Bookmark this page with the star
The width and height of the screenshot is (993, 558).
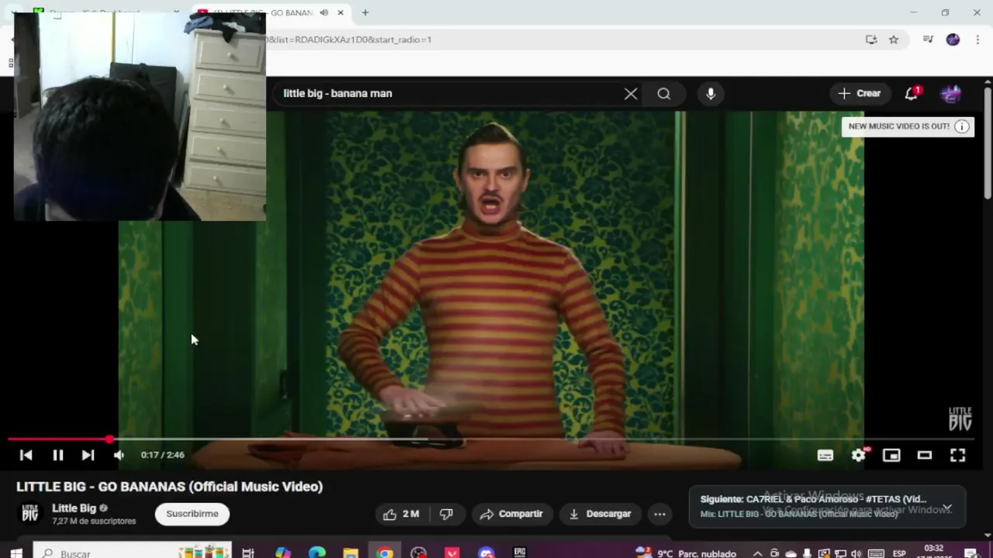click(894, 40)
